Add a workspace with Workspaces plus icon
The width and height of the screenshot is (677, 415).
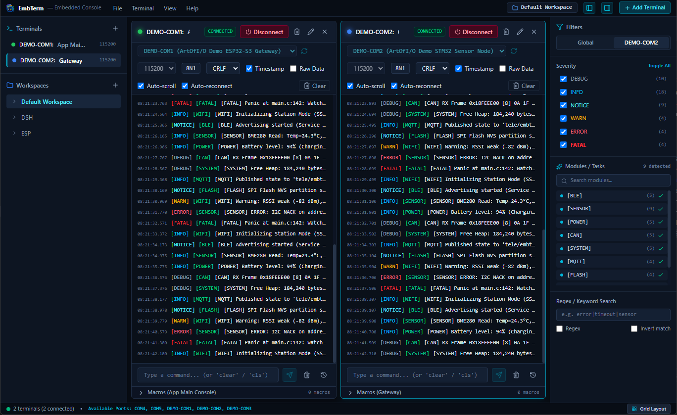point(115,86)
